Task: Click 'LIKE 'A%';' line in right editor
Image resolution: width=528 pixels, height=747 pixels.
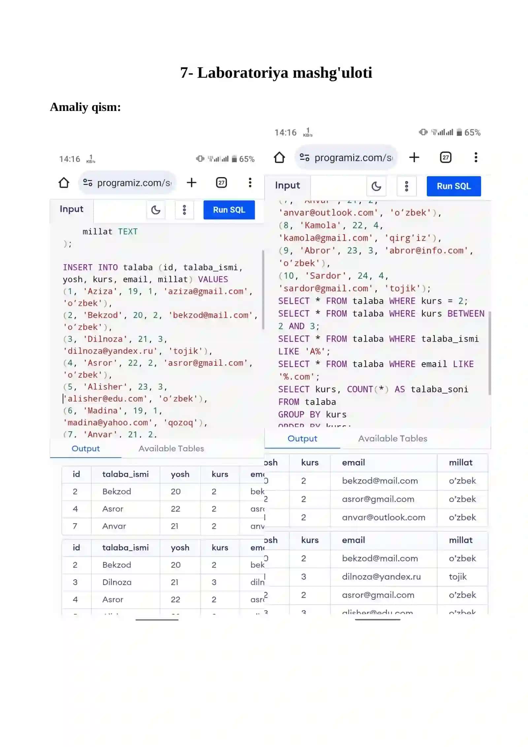Action: coord(304,351)
